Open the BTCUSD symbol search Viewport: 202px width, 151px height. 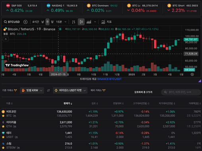coord(12,22)
